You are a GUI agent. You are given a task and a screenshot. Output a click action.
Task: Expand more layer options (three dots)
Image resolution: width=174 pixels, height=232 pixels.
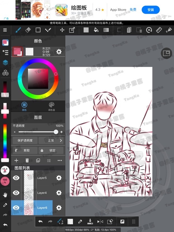pos(60,160)
